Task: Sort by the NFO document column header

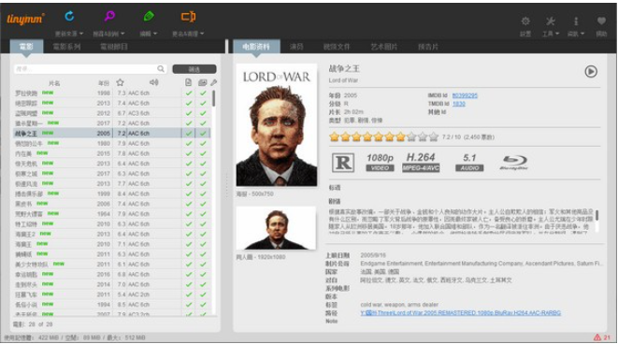Action: [x=189, y=82]
